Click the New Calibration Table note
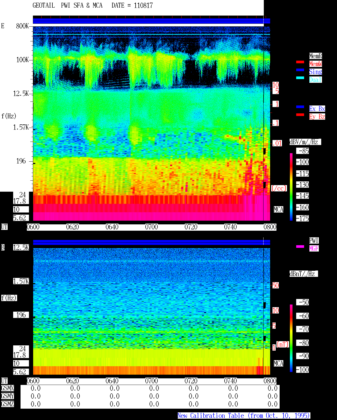337x420 pixels. point(244,416)
